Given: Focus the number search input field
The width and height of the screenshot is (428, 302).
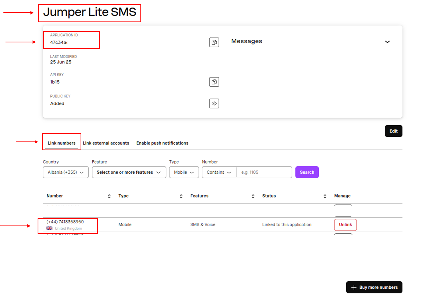Looking at the screenshot, I should [264, 172].
